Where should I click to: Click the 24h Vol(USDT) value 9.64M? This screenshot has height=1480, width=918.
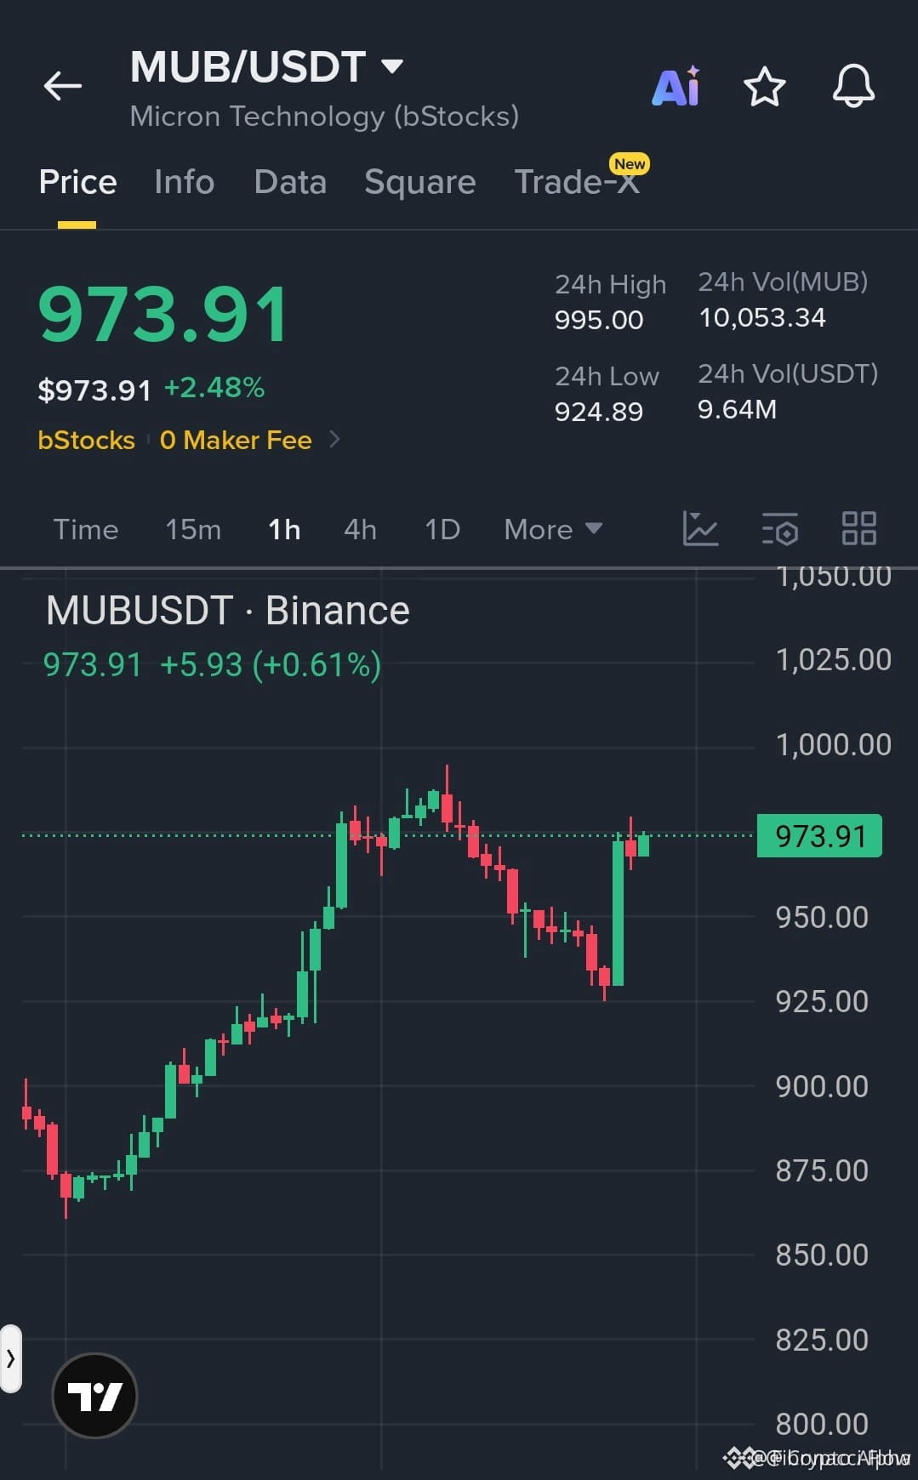pos(738,409)
